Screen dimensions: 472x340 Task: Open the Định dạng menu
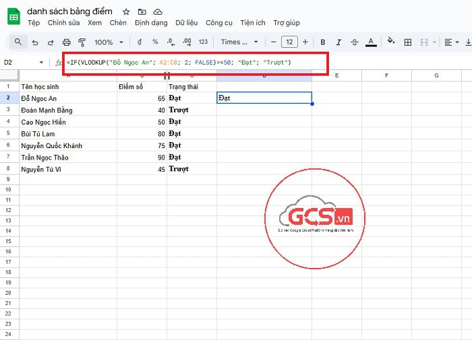[x=149, y=23]
